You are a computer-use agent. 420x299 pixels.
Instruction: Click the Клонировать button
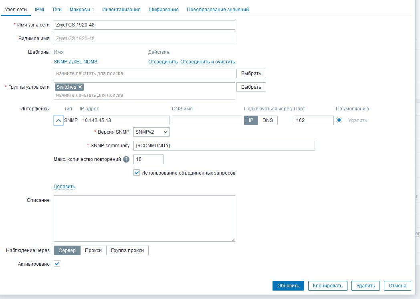(327, 286)
